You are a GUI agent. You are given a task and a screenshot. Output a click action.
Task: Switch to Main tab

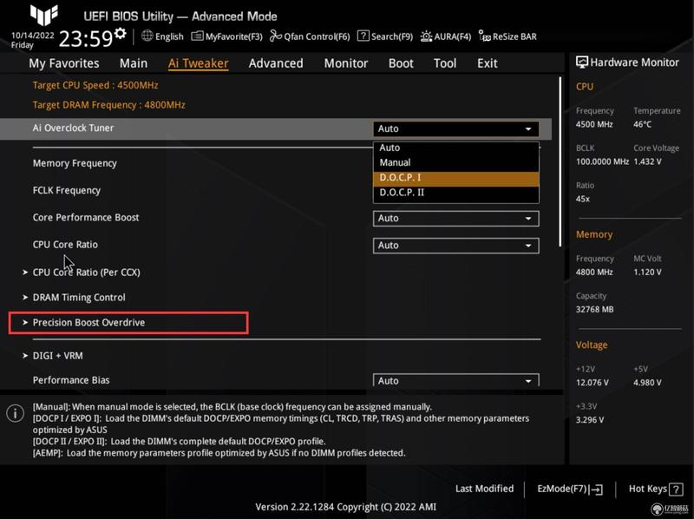click(134, 63)
